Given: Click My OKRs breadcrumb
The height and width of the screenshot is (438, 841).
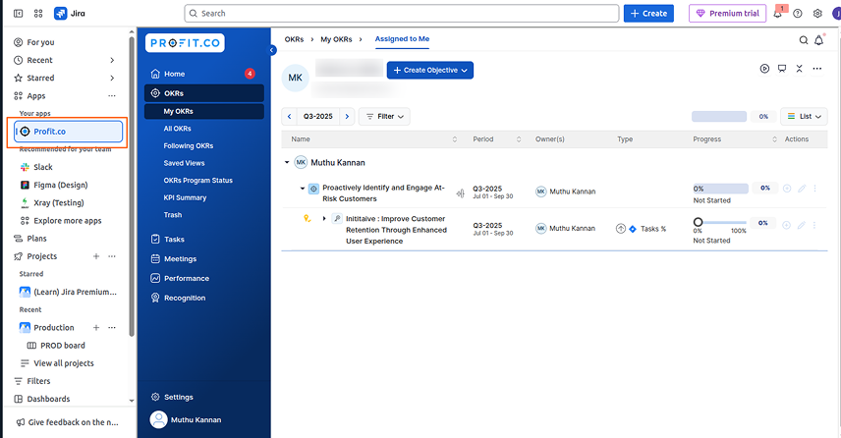Looking at the screenshot, I should pos(336,39).
